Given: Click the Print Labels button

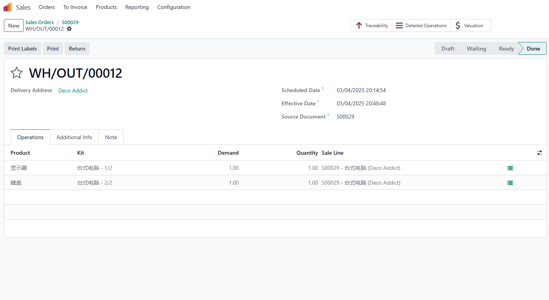Looking at the screenshot, I should pyautogui.click(x=23, y=49).
